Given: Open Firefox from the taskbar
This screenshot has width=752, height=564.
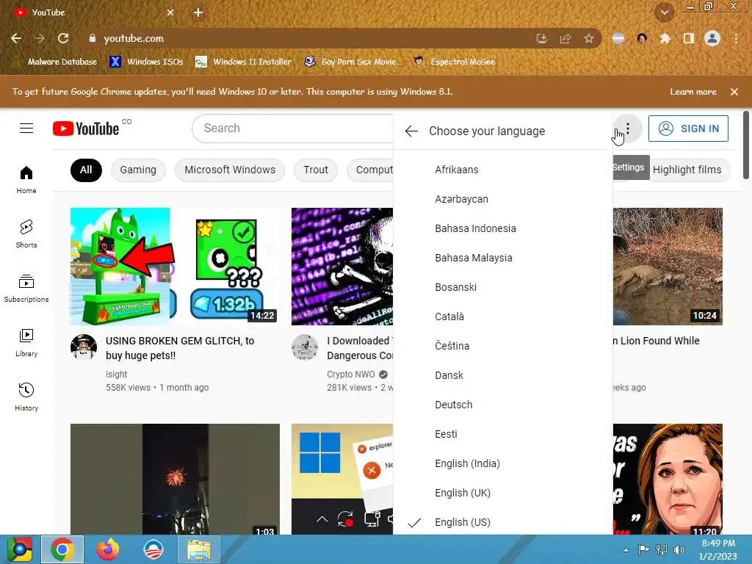Looking at the screenshot, I should tap(108, 549).
